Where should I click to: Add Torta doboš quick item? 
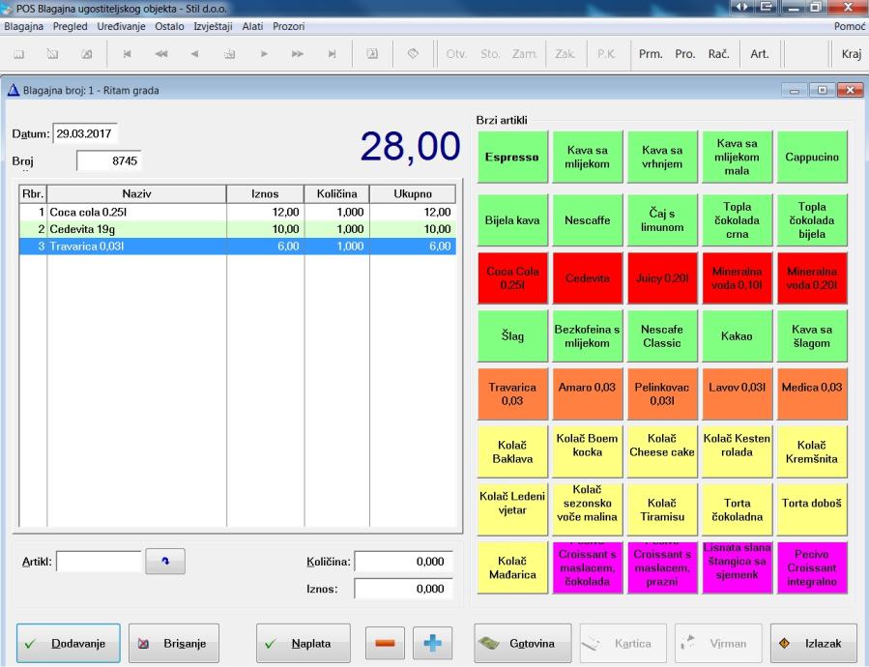(812, 509)
